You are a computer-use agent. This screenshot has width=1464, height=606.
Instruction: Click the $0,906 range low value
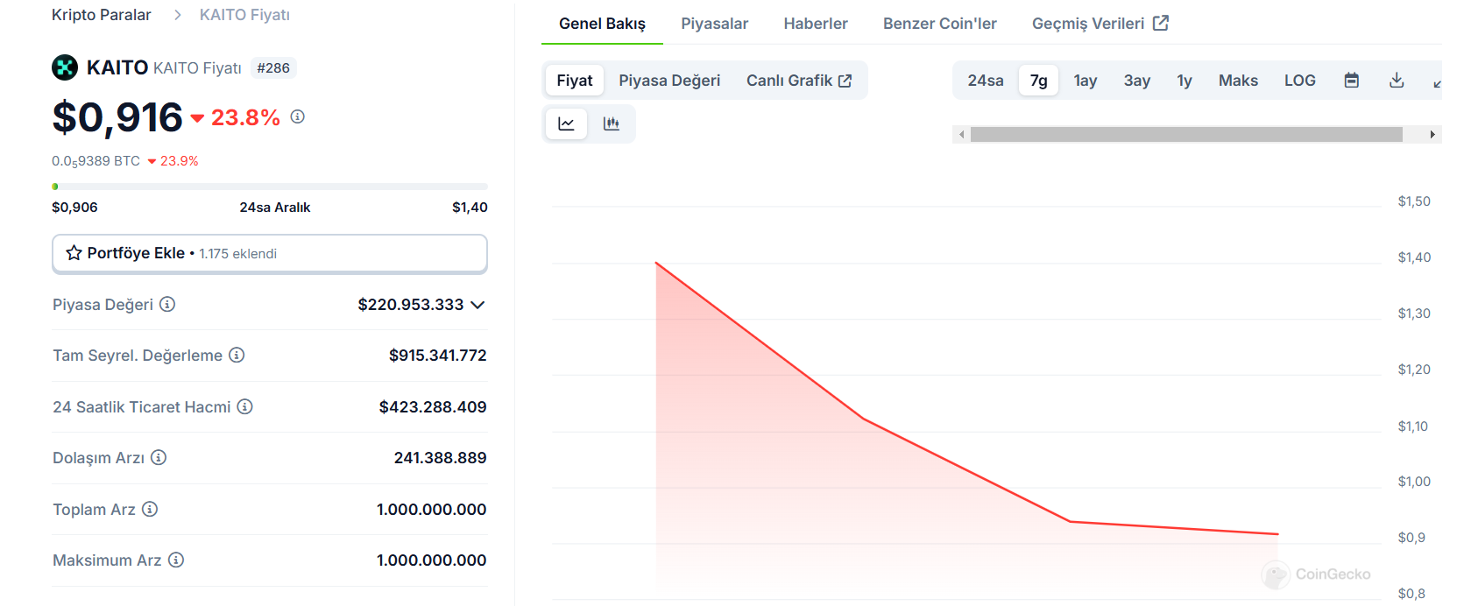point(74,208)
